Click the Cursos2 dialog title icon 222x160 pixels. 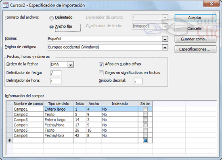pyautogui.click(x=6, y=5)
